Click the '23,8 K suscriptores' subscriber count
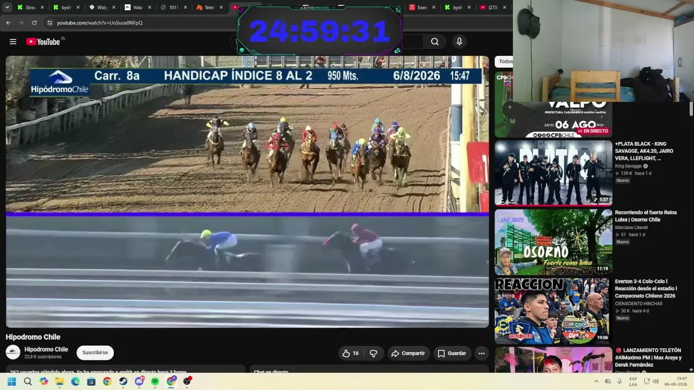The image size is (694, 390). click(43, 357)
